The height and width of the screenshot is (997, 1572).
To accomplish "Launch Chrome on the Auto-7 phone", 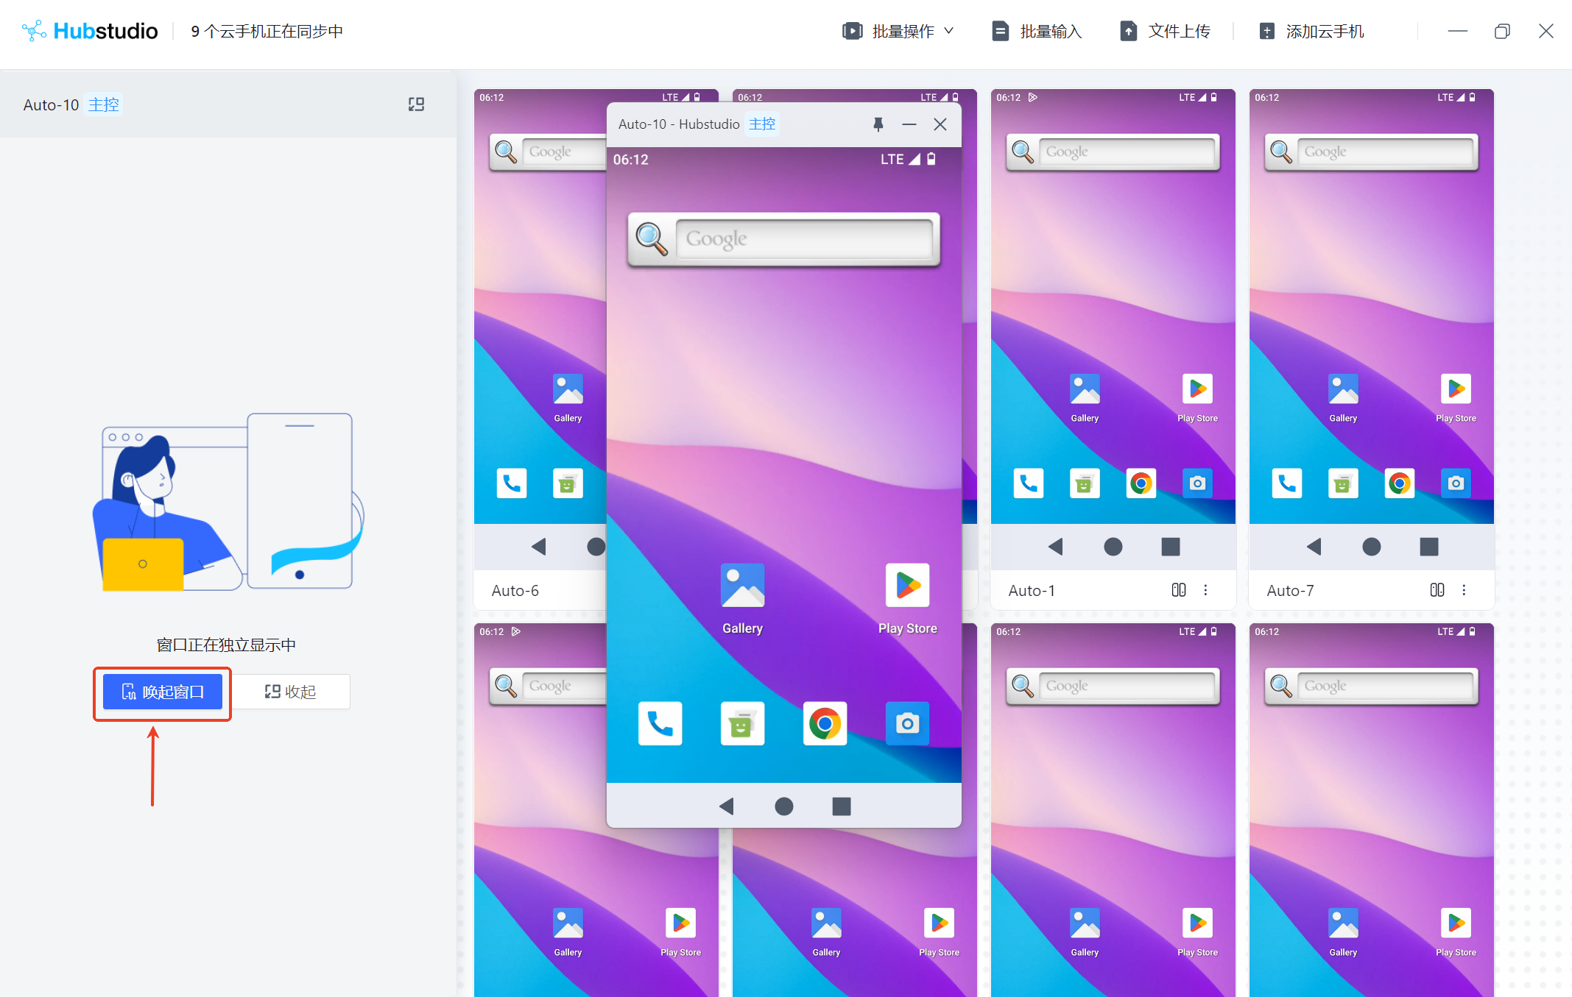I will pyautogui.click(x=1399, y=483).
